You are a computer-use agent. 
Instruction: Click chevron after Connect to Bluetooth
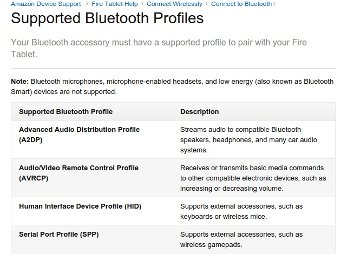tap(274, 4)
